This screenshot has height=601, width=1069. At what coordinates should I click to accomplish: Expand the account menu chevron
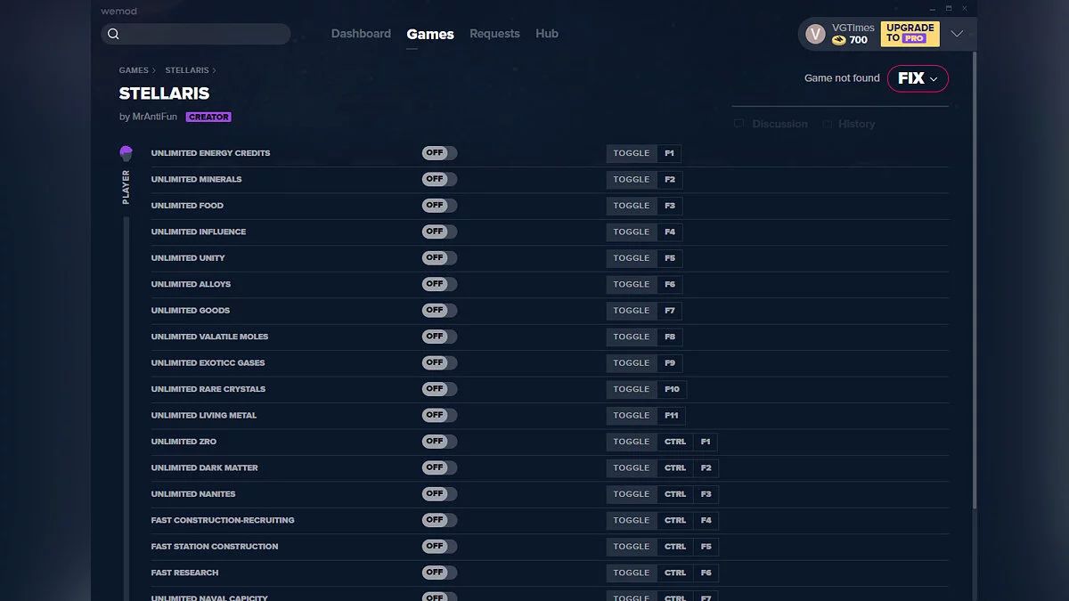pyautogui.click(x=957, y=34)
